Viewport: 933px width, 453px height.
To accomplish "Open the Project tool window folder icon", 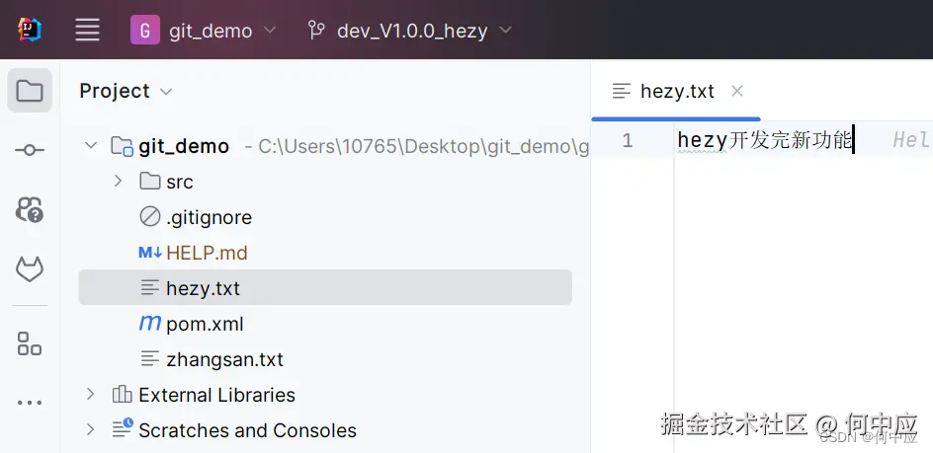I will [x=30, y=92].
